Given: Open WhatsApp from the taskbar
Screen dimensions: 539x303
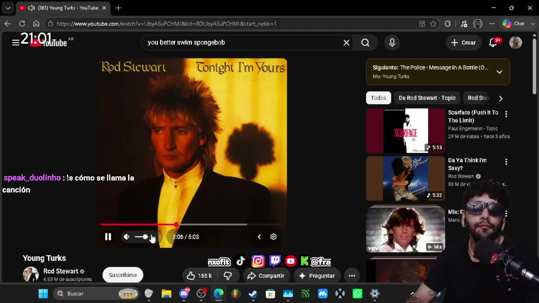Looking at the screenshot, I should pyautogui.click(x=358, y=294).
